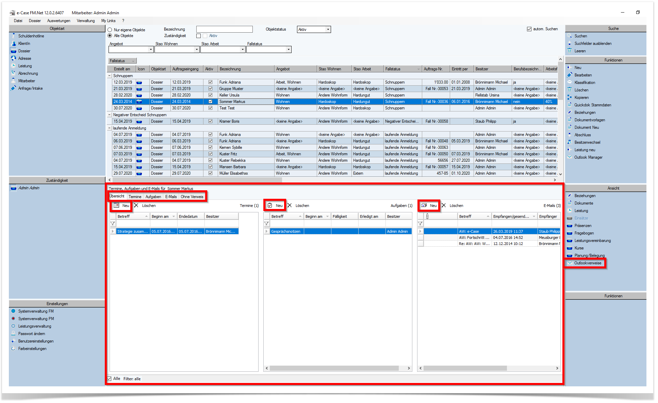Image resolution: width=658 pixels, height=403 pixels.
Task: Delete the selected Termin with Löschen X
Action: [x=136, y=205]
